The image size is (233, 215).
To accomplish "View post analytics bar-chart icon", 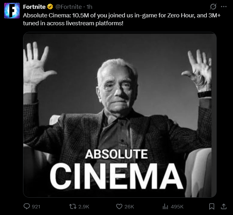I will point(165,206).
